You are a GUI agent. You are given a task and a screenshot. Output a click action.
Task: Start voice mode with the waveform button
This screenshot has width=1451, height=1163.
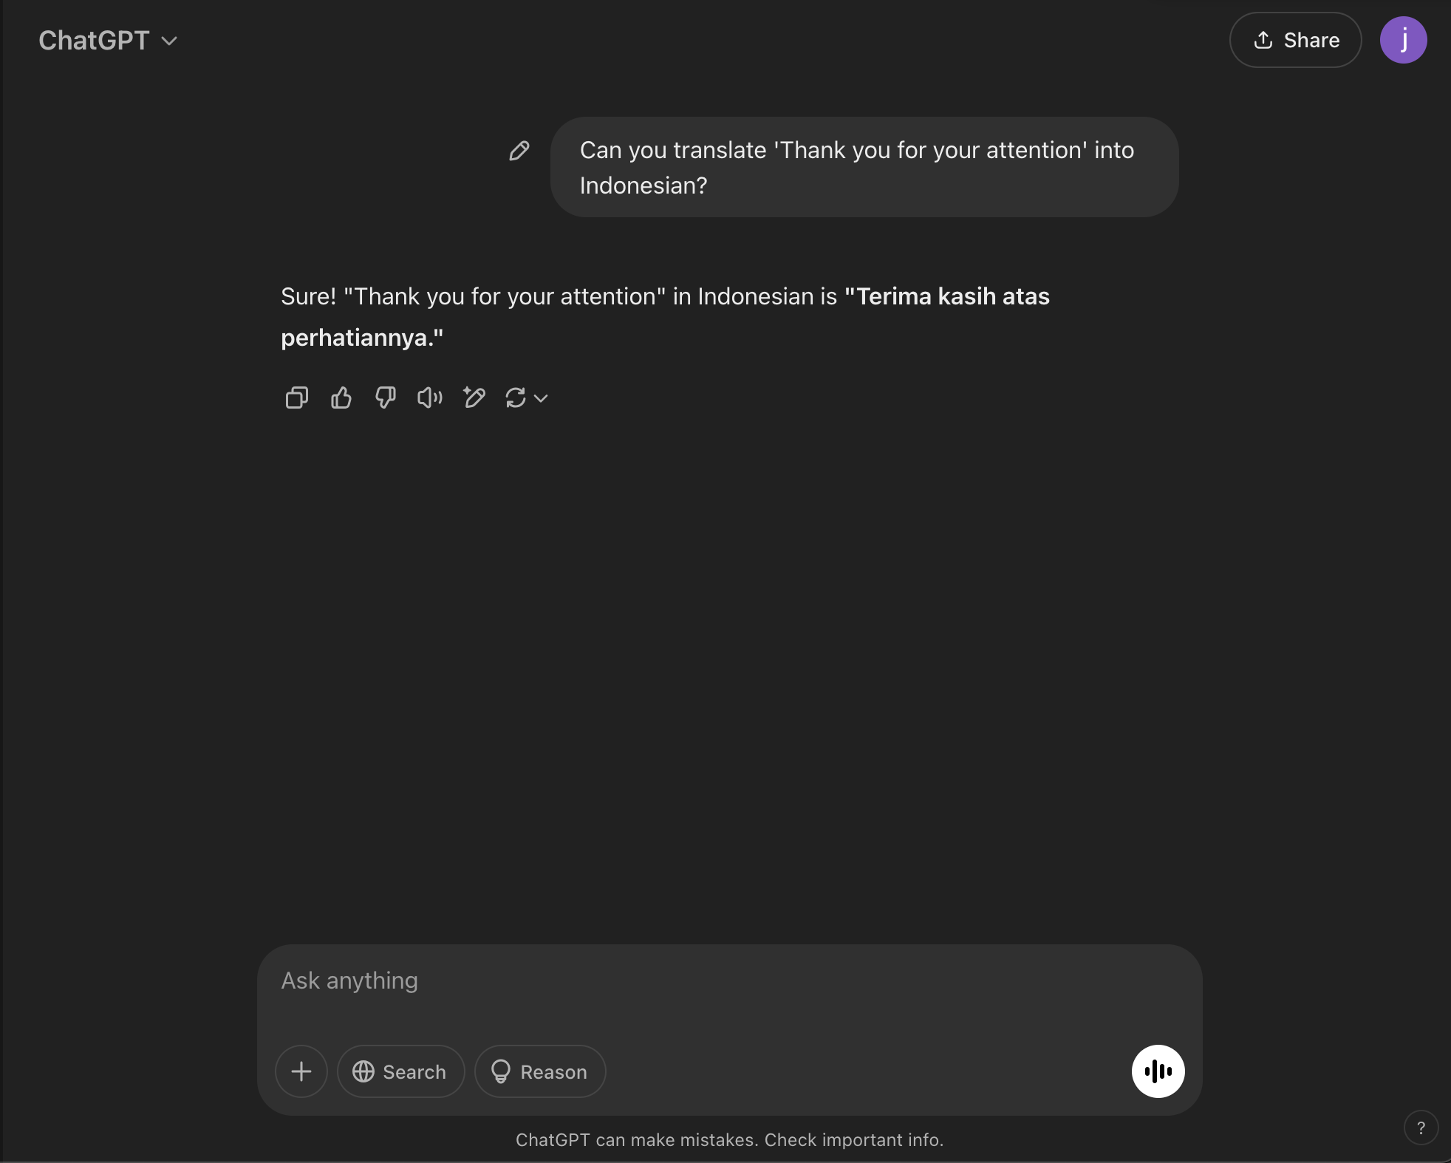pyautogui.click(x=1158, y=1071)
